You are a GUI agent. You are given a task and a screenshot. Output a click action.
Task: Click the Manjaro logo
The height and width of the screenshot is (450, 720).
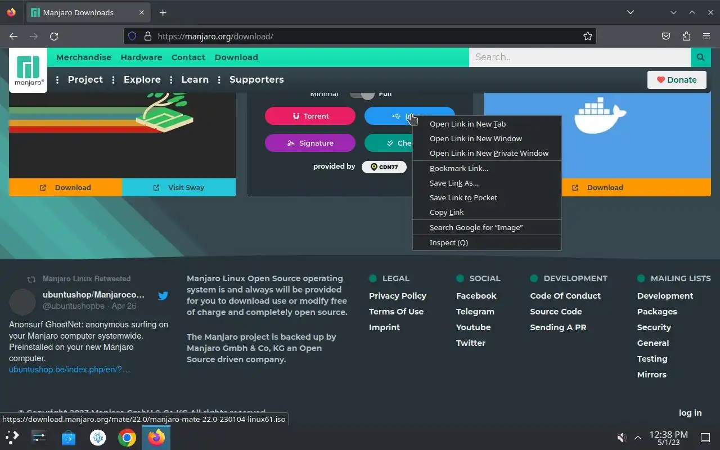(x=28, y=70)
